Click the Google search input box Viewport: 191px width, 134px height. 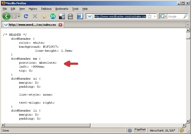[x=175, y=16]
